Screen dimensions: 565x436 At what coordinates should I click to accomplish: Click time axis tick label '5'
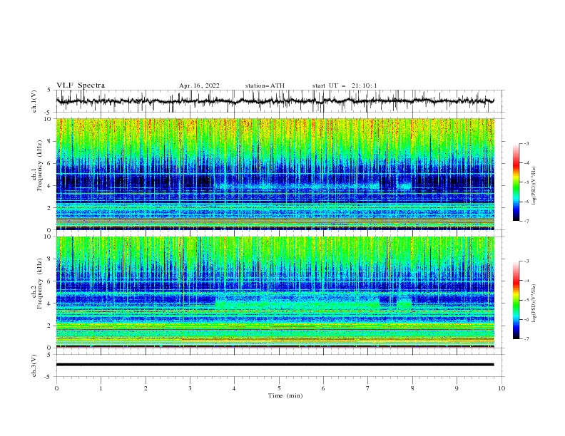point(279,388)
